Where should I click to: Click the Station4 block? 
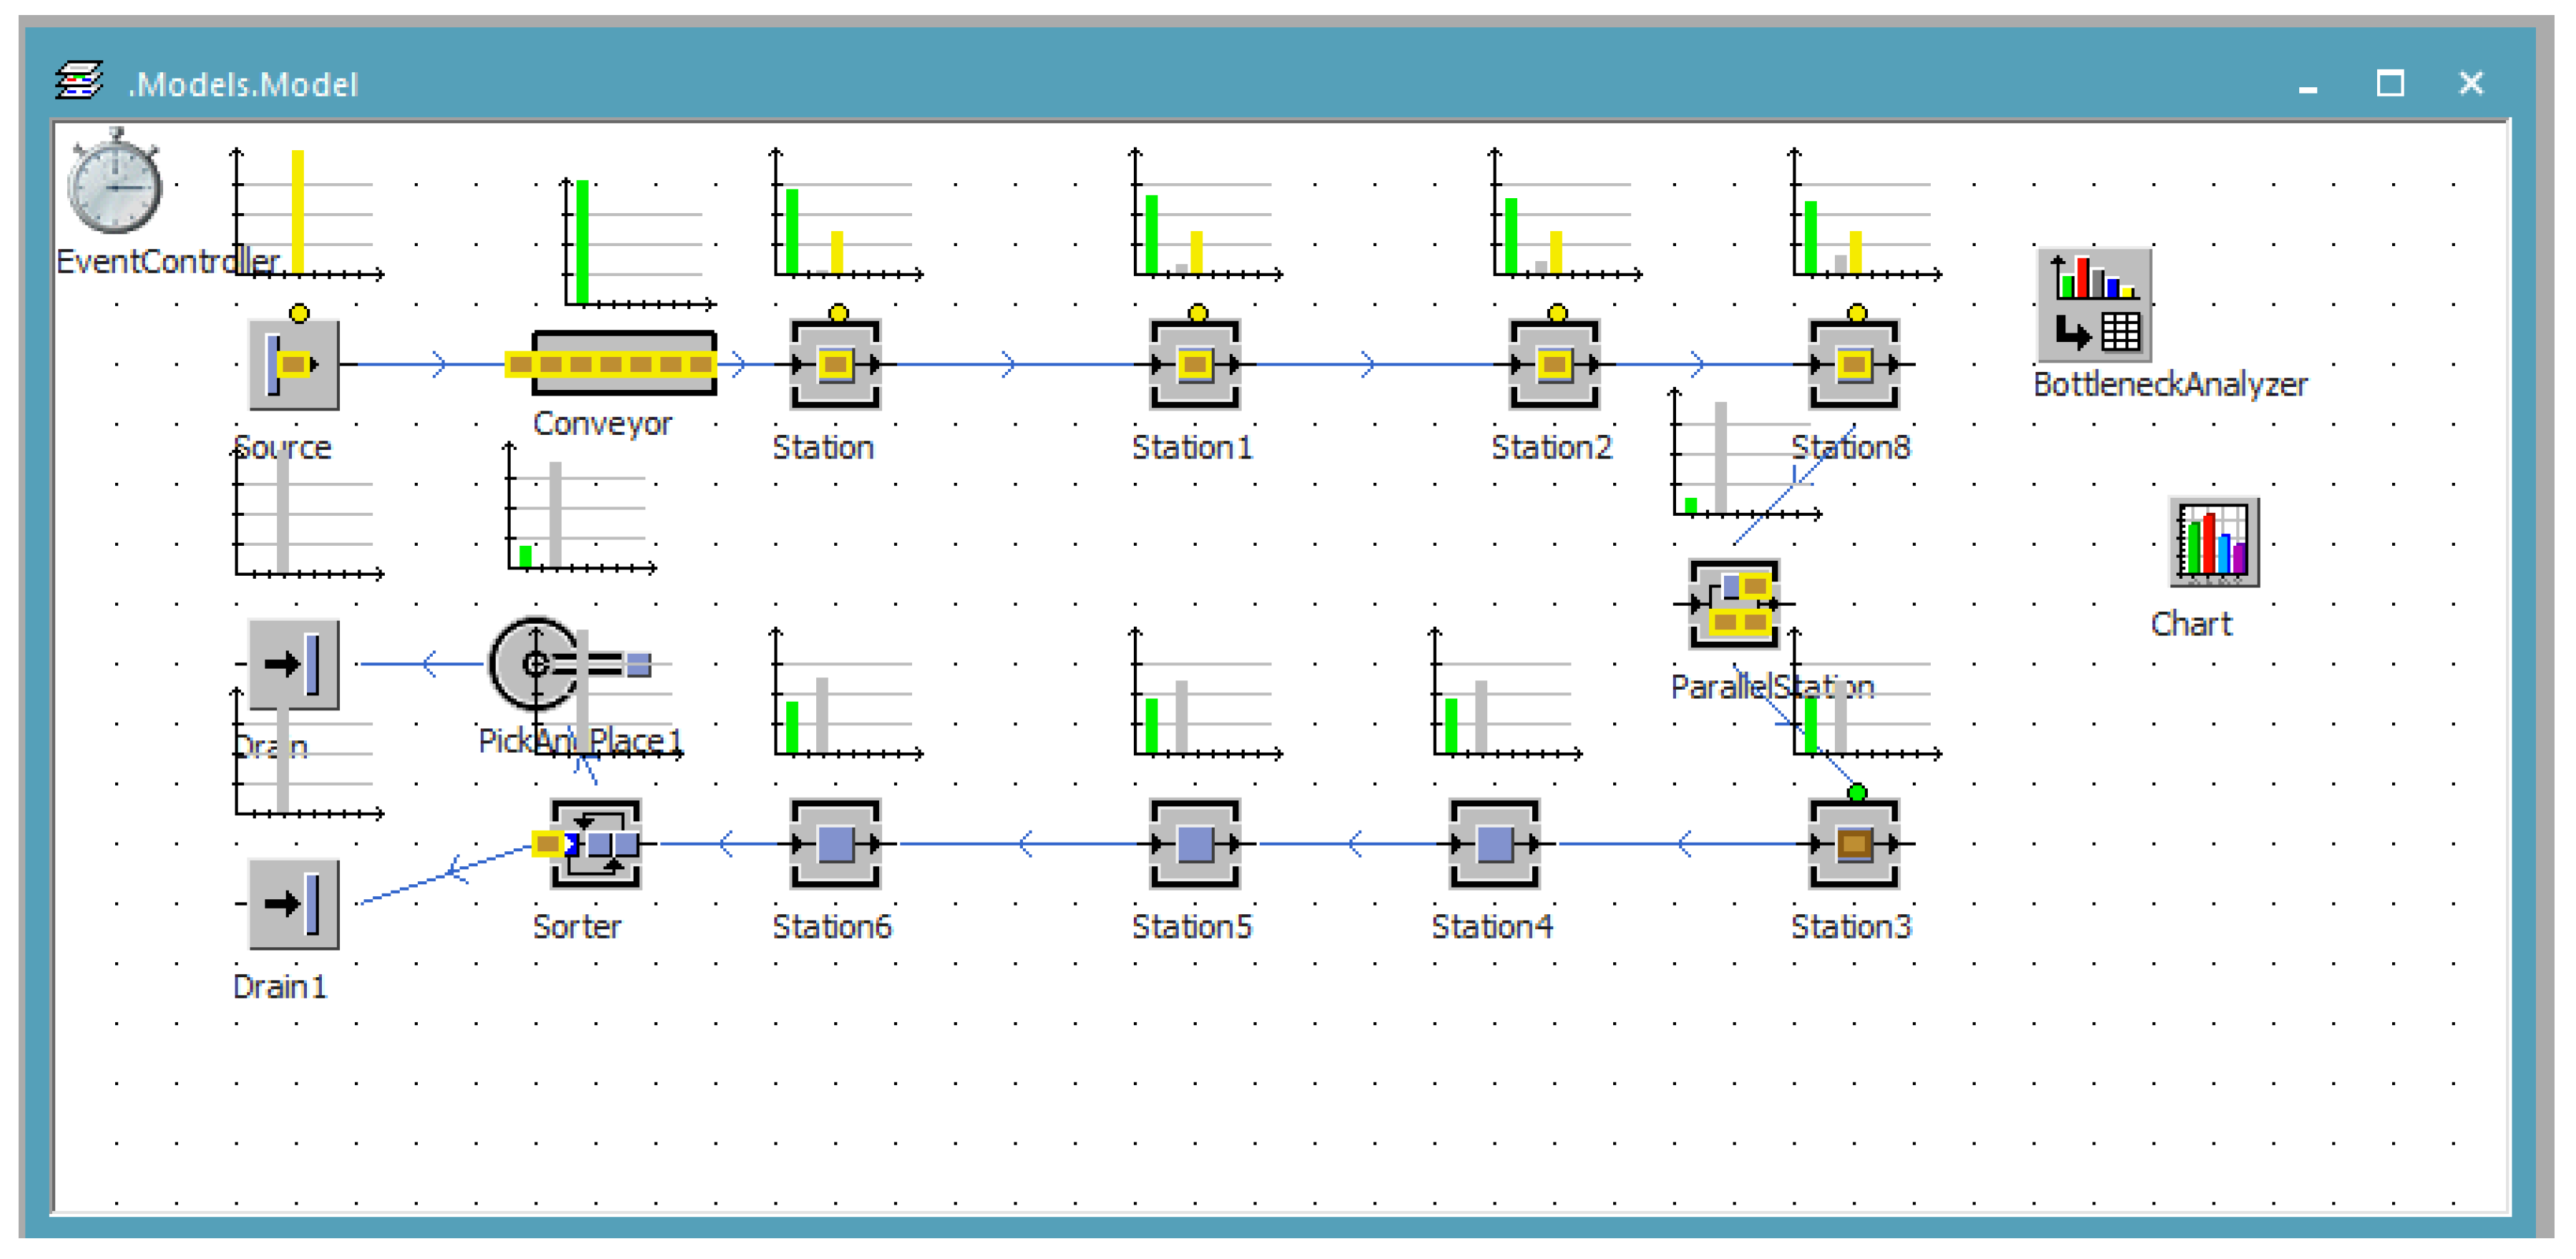[1494, 844]
